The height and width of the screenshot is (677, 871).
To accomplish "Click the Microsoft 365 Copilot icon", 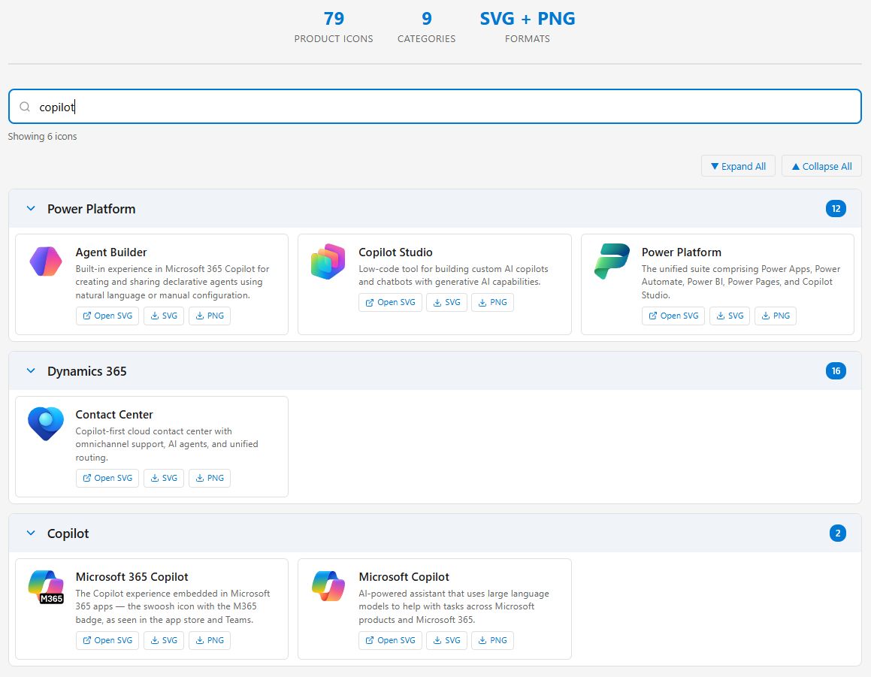I will coord(46,586).
